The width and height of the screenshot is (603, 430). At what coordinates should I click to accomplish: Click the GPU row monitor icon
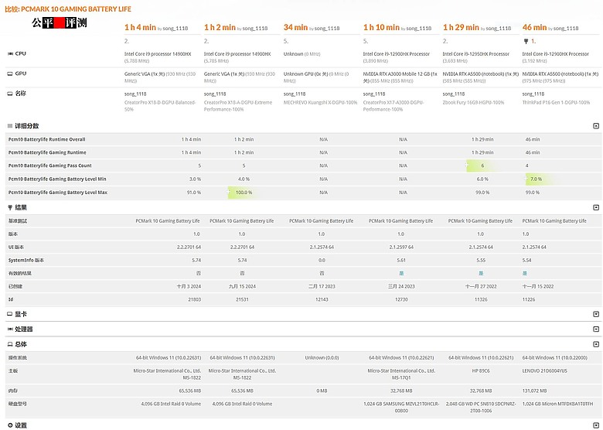click(x=10, y=73)
